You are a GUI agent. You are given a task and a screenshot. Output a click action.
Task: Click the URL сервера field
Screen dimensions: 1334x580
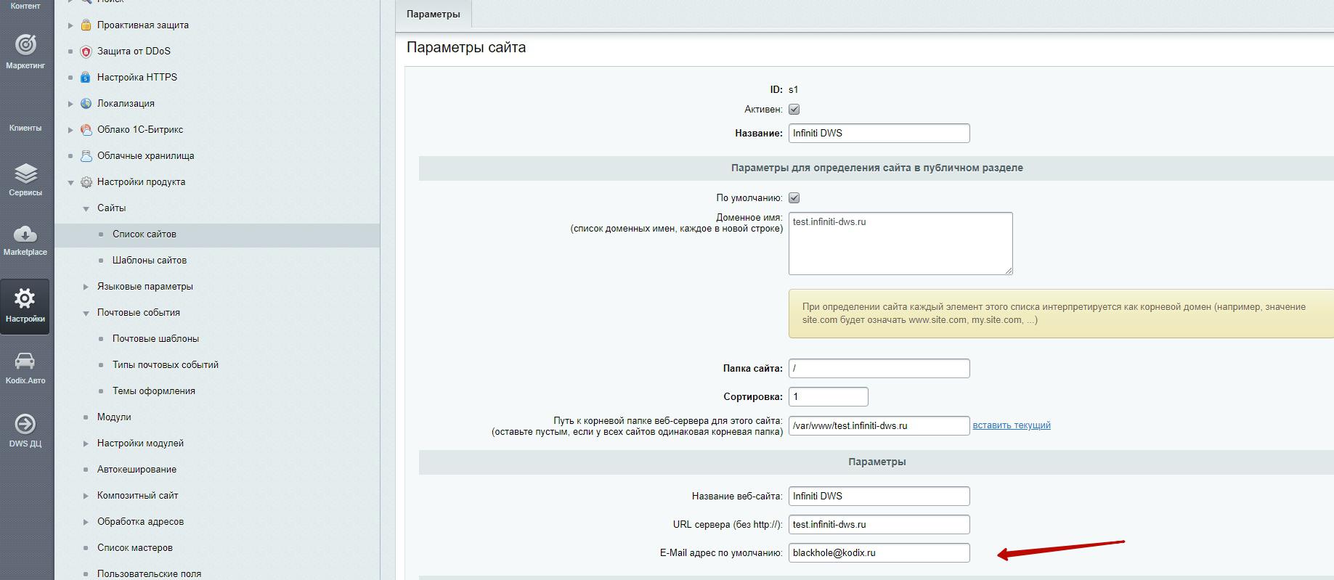coord(879,524)
